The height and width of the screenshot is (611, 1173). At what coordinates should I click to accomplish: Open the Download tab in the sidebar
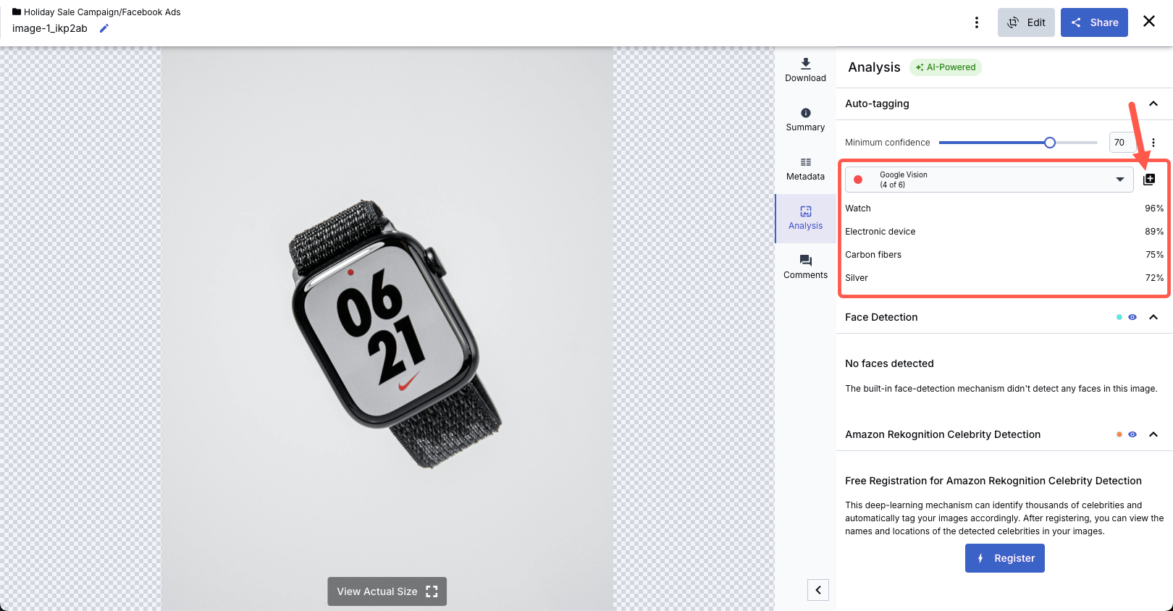click(x=805, y=70)
